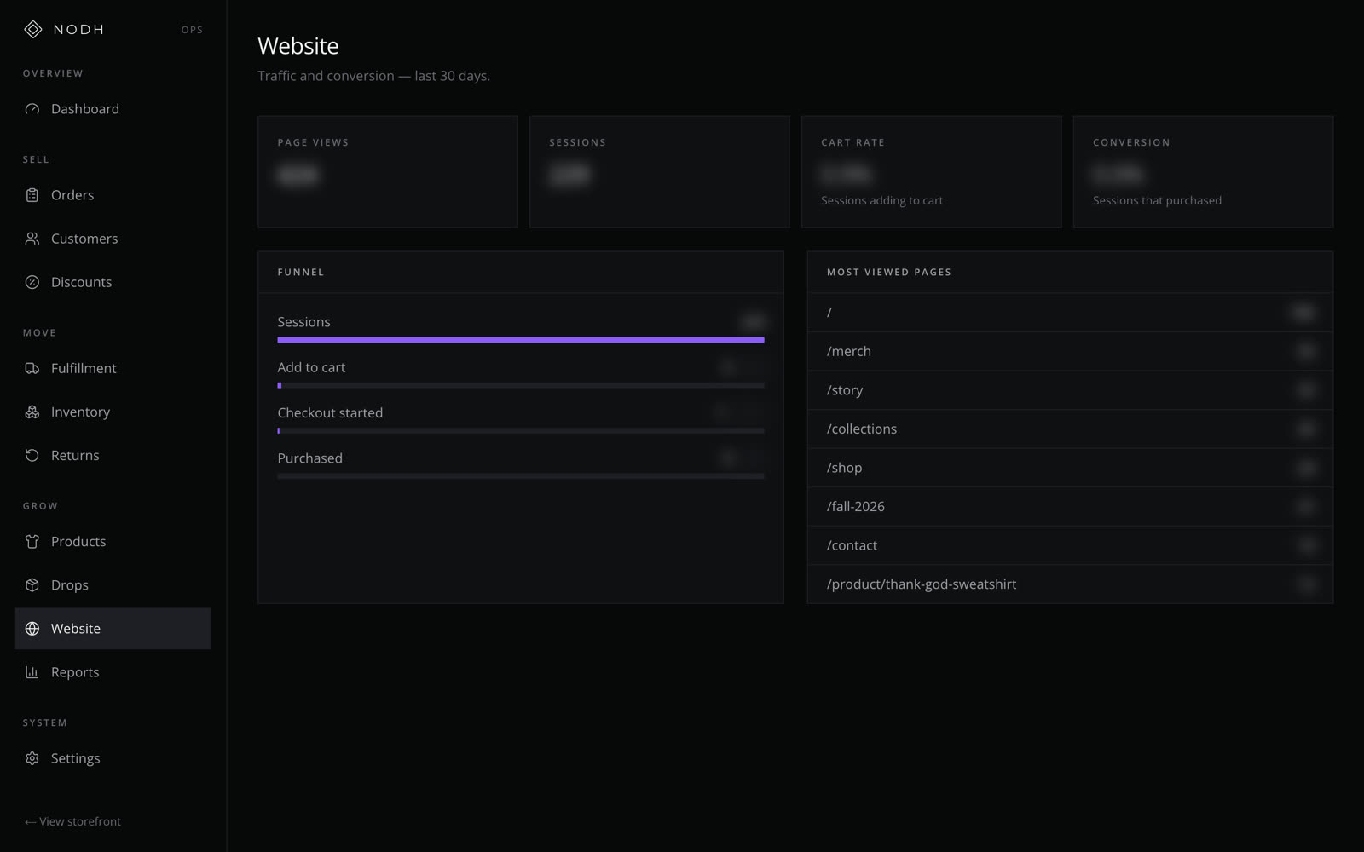Viewport: 1364px width, 852px height.
Task: Click the Sessions funnel progress bar
Action: coord(521,340)
